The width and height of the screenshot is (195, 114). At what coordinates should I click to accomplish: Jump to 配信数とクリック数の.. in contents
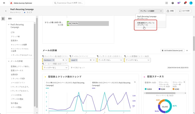[x=20, y=66]
